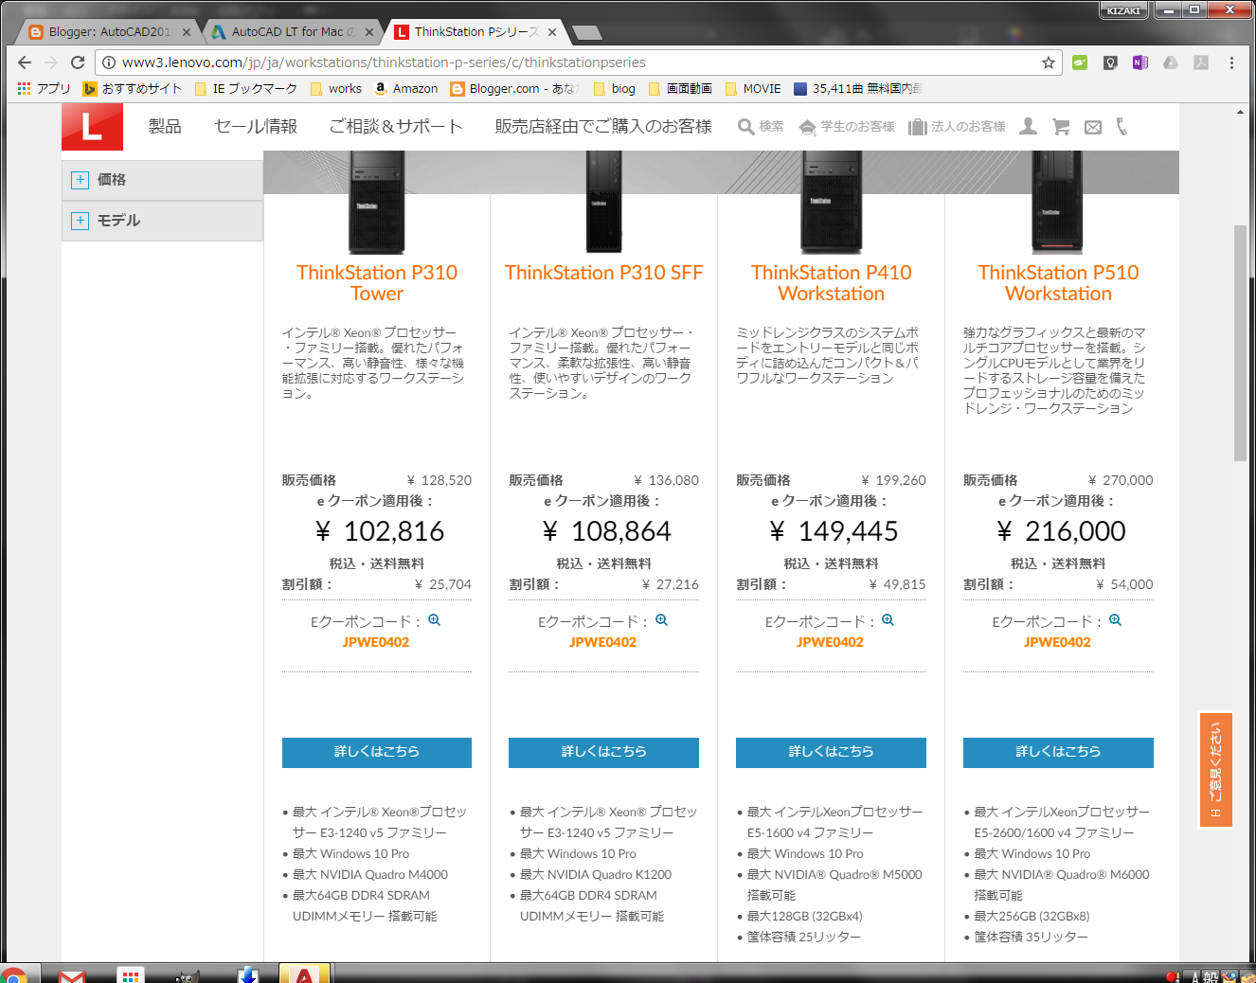Zoom coupon code info for P410 Workstation
This screenshot has height=983, width=1256.
[888, 620]
